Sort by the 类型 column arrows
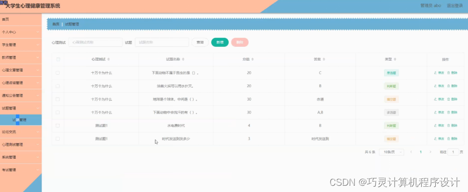The height and width of the screenshot is (192, 468). coord(395,60)
